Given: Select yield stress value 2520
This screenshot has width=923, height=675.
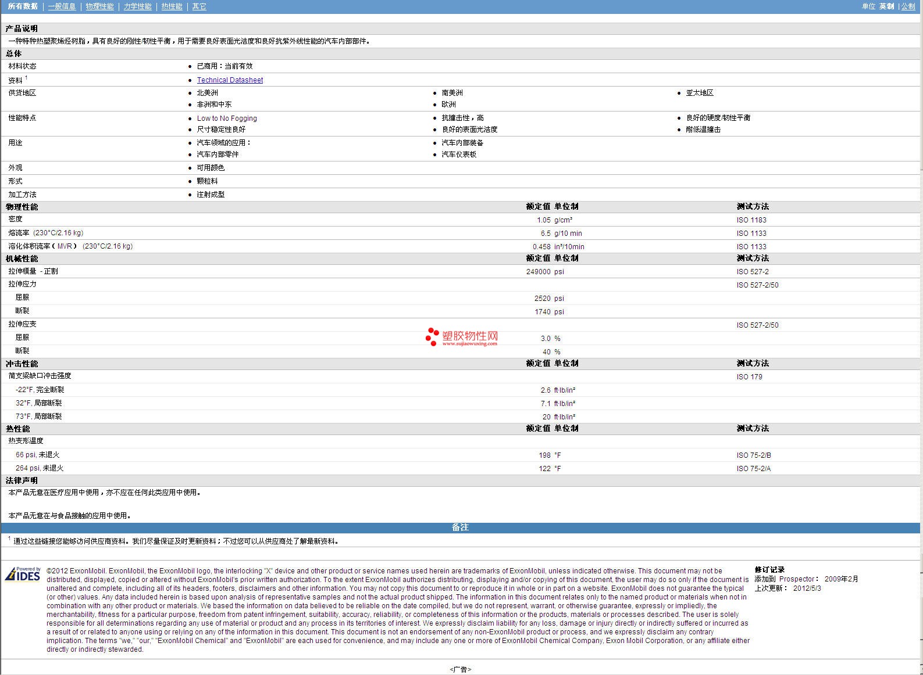Looking at the screenshot, I should click(x=543, y=299).
